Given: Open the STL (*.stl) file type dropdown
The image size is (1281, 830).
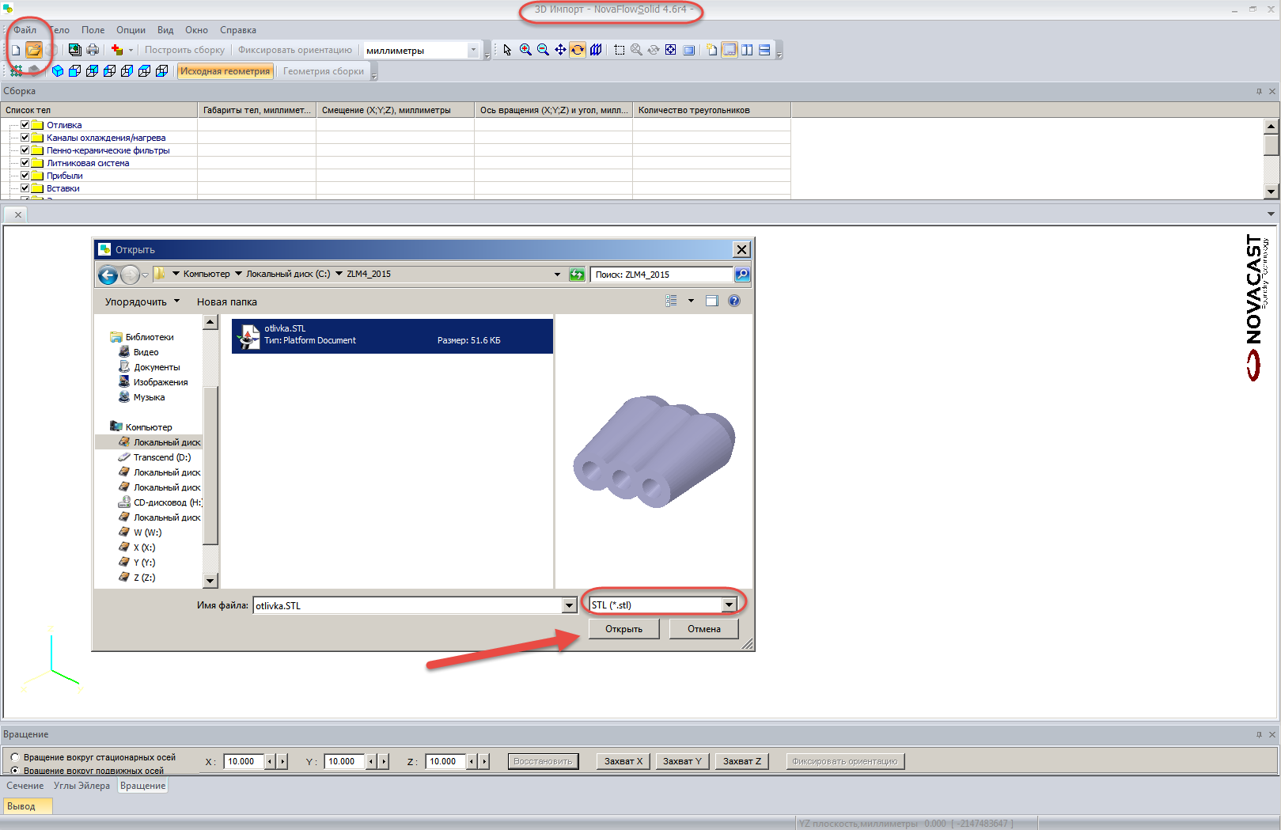Looking at the screenshot, I should tap(729, 605).
